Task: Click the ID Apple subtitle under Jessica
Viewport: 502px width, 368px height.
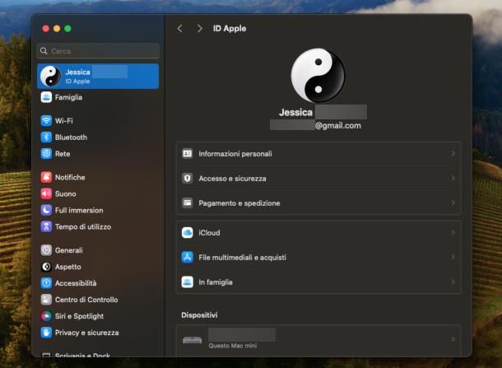Action: [77, 82]
